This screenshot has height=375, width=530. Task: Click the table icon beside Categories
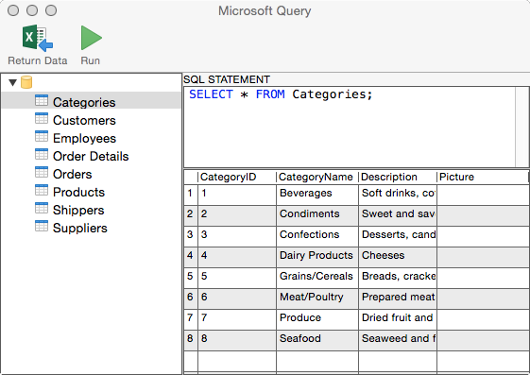click(42, 101)
